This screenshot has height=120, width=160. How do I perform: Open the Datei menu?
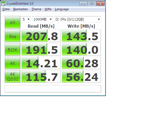coord(6,9)
